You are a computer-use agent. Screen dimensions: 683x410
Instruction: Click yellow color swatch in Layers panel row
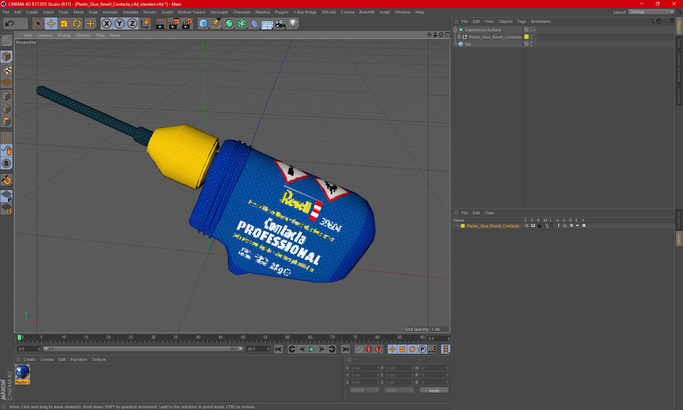coord(463,226)
